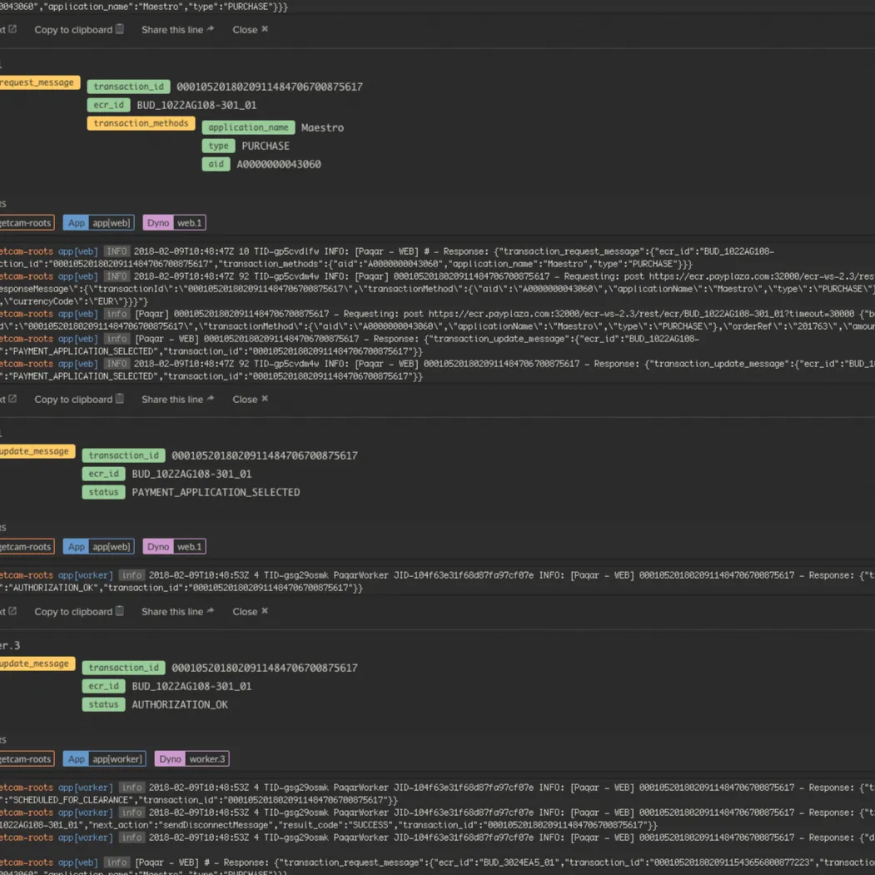
Task: Share the AUTHORIZATION_OK log line
Action: pos(177,611)
